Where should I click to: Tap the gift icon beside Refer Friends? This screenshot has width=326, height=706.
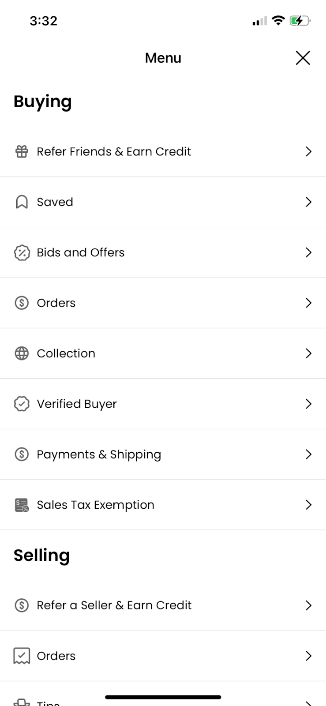pos(22,152)
